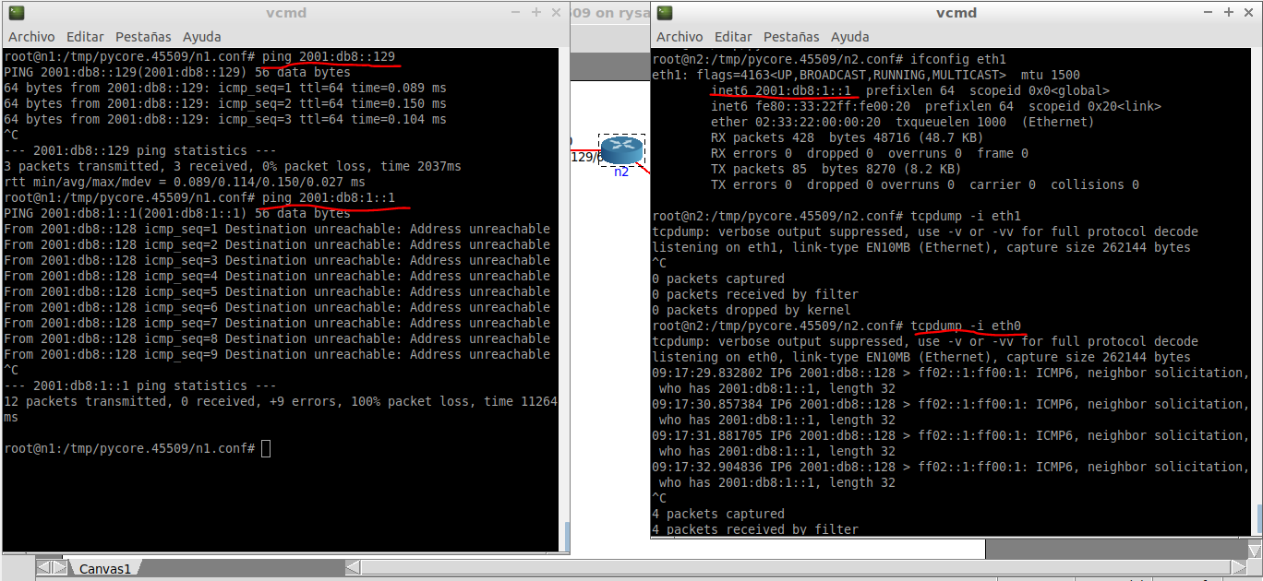This screenshot has width=1263, height=581.
Task: Click '3 packets transmitted, 3 received' line
Action: click(233, 166)
